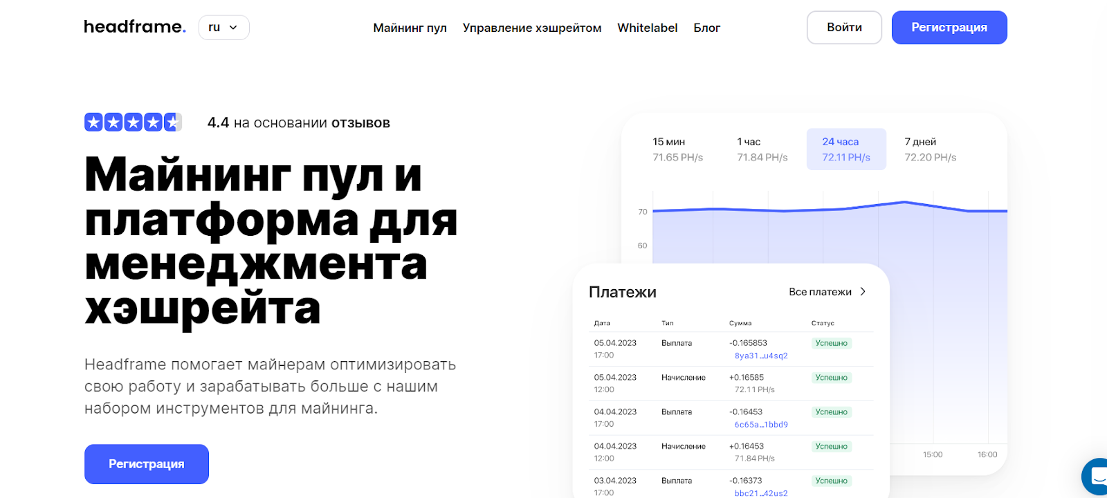
Task: Open the ru language dropdown
Action: click(223, 28)
